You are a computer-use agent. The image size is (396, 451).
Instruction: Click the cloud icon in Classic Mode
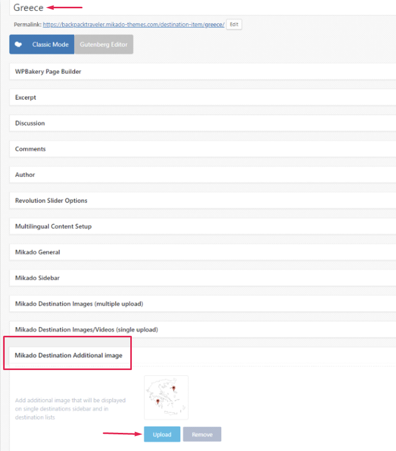19,45
